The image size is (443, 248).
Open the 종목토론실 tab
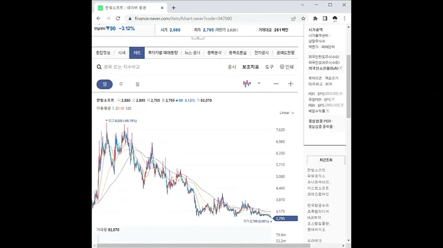237,53
